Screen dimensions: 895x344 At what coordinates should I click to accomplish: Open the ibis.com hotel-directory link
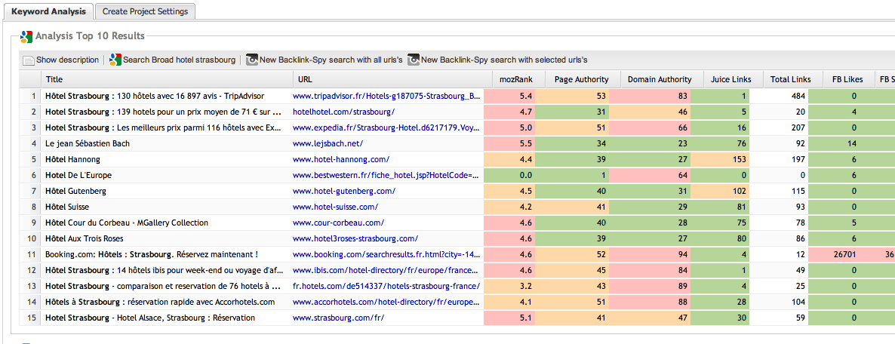click(386, 270)
